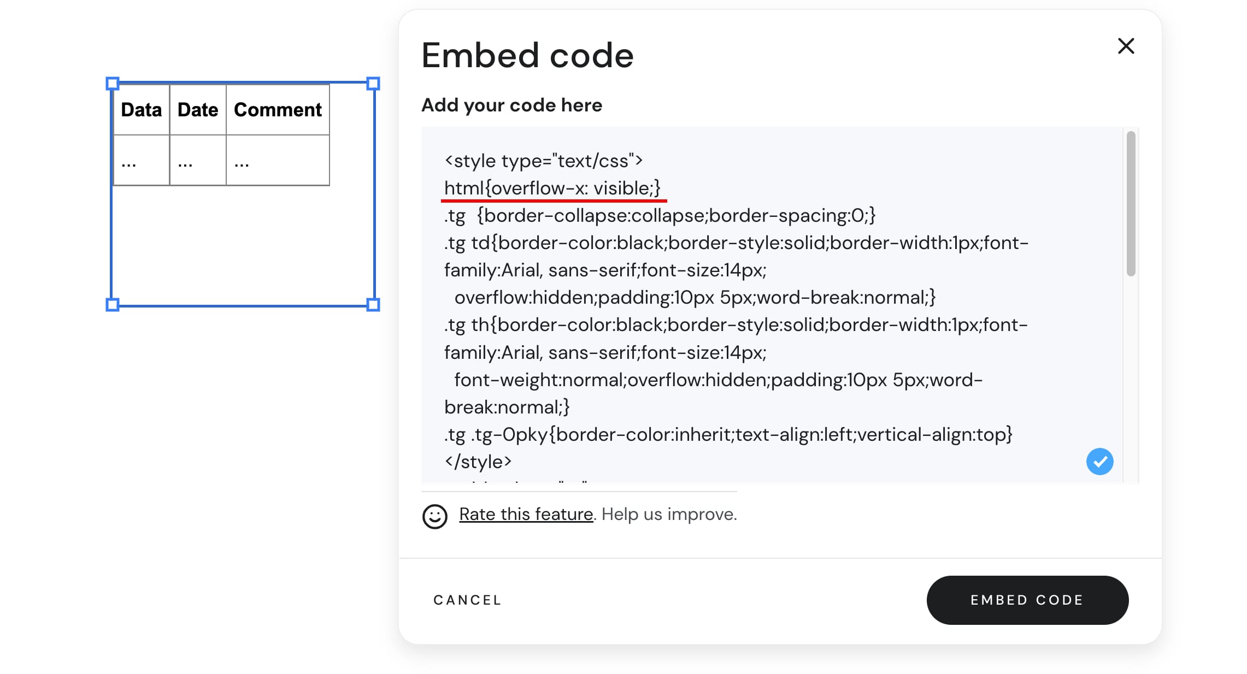Click the top-right selection handle of the table

(x=373, y=83)
